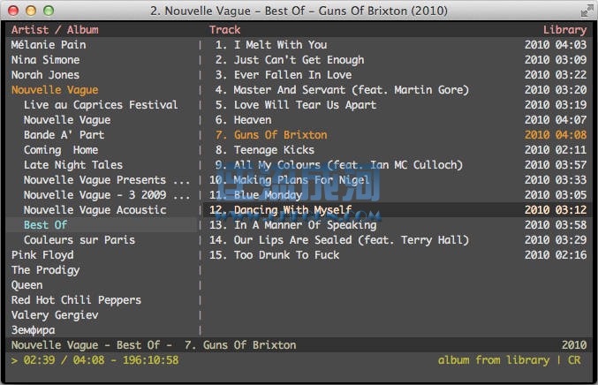Open the self-titled Nouvelle Vague album under artist

click(67, 120)
